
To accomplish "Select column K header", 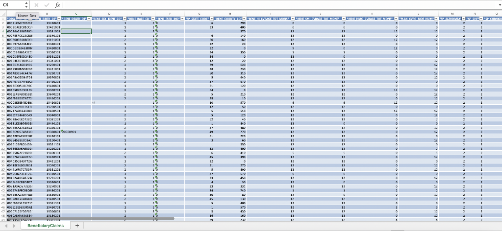I will (372, 14).
